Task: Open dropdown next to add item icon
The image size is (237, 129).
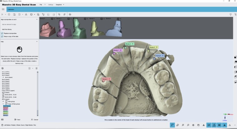Action: (33, 69)
